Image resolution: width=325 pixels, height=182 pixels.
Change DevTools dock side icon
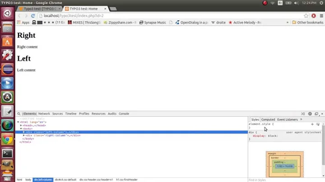click(316, 114)
